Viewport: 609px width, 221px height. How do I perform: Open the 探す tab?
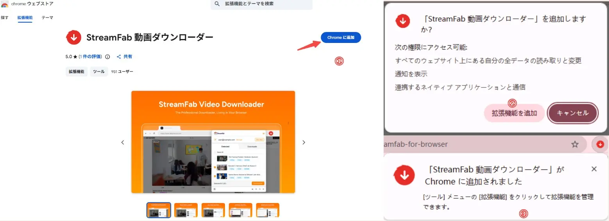pos(5,18)
